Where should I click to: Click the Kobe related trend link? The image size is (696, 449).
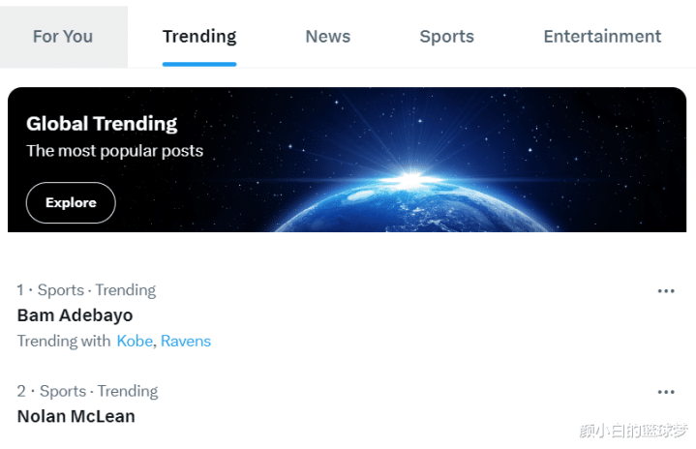135,341
